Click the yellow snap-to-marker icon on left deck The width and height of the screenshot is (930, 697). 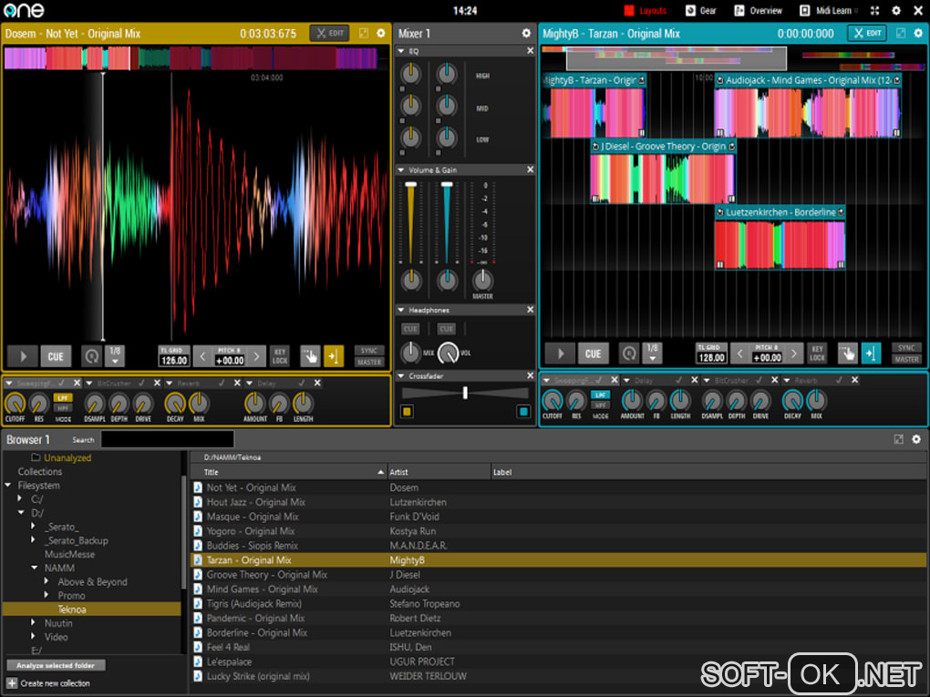[x=334, y=355]
